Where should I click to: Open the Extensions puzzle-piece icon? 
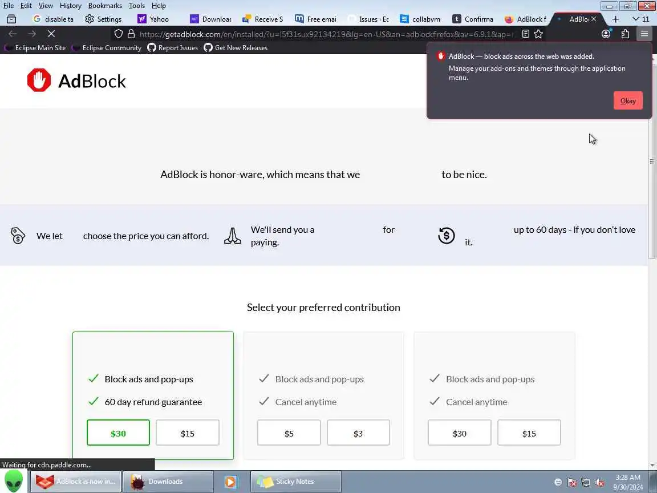tap(625, 34)
